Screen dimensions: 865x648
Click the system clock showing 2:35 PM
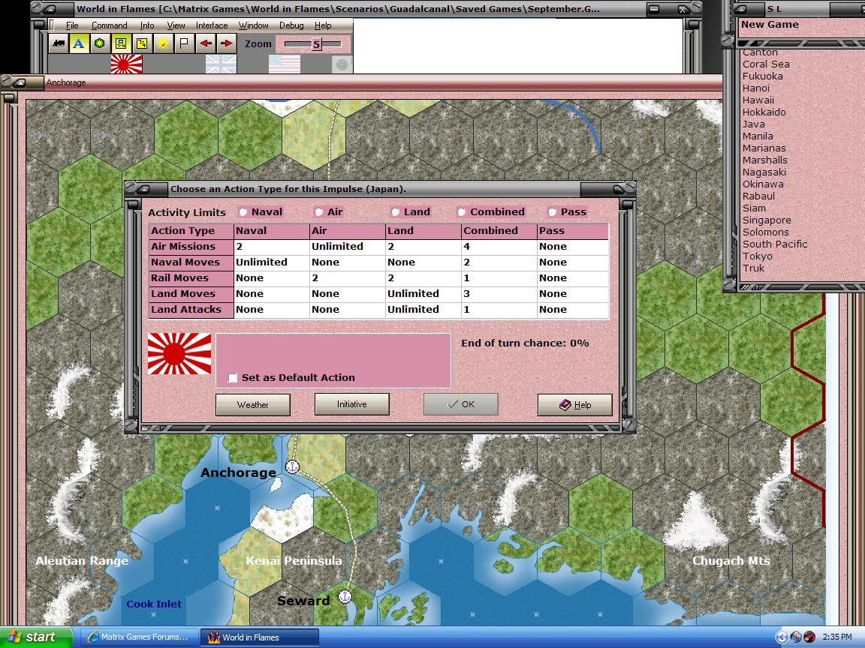pyautogui.click(x=837, y=637)
